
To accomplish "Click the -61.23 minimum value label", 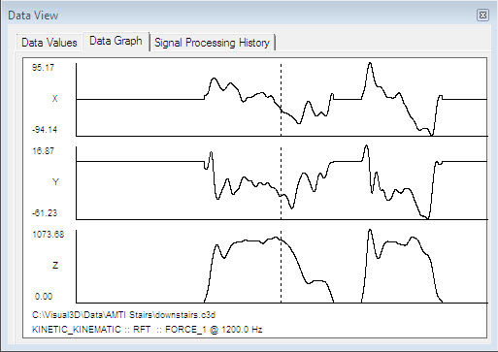I will coord(45,213).
